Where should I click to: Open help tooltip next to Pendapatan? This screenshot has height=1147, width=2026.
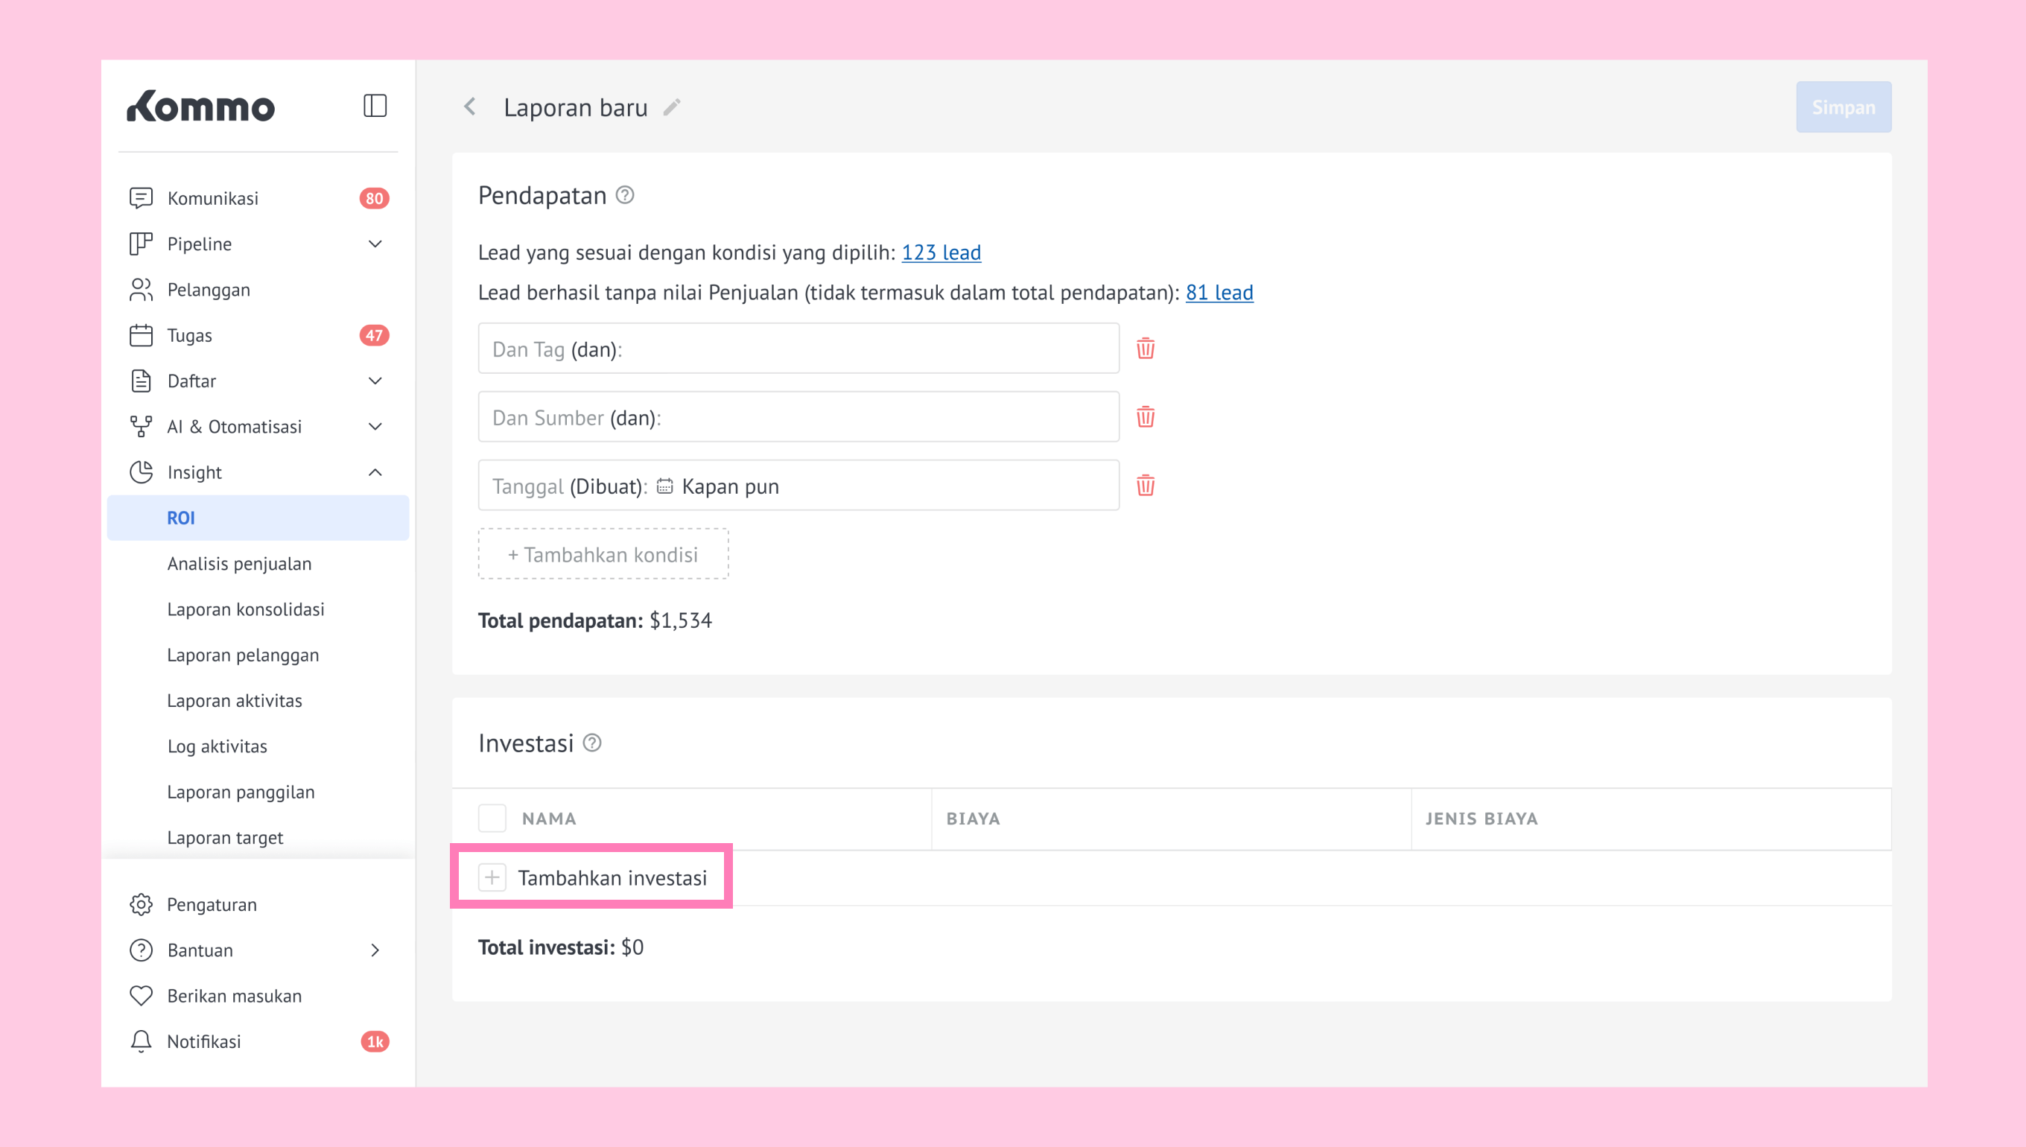(625, 194)
